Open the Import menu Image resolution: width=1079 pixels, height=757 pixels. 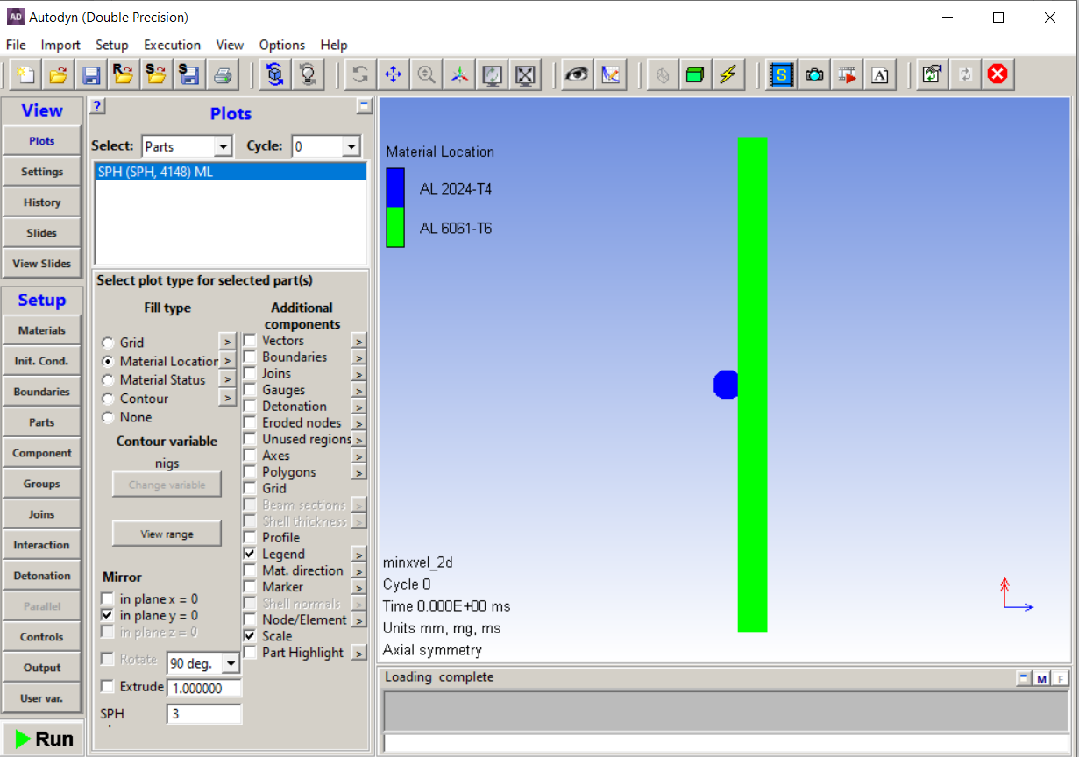tap(60, 45)
